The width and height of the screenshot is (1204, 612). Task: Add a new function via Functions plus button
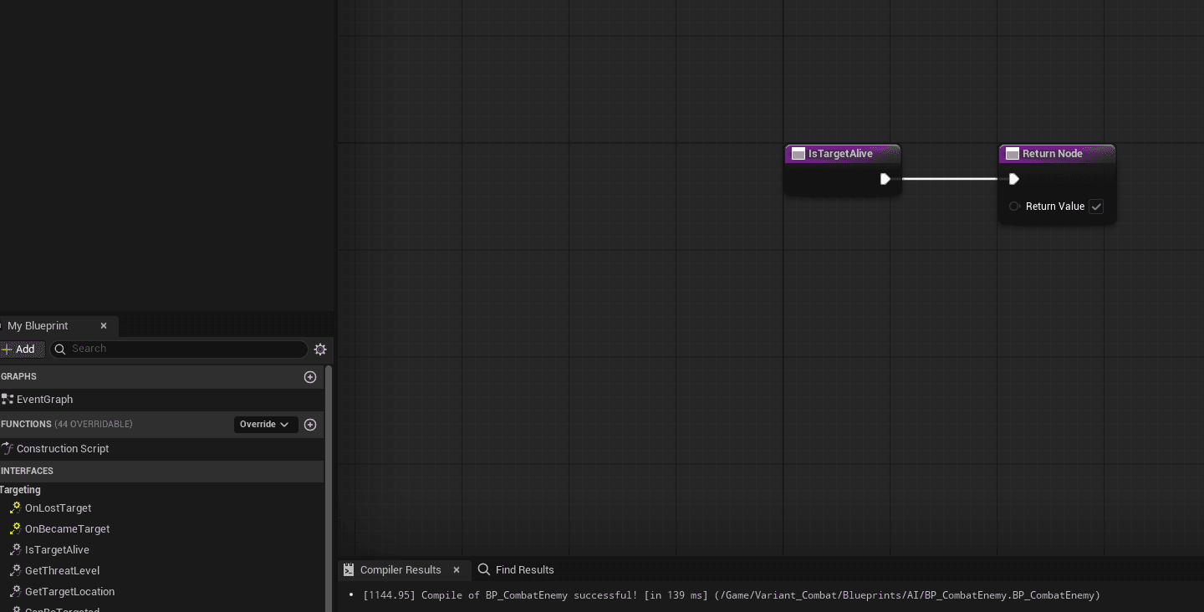[x=310, y=425]
